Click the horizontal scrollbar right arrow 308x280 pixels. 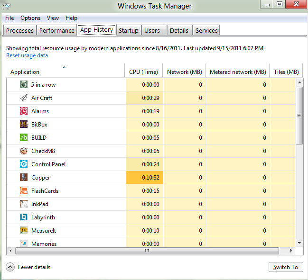(291, 251)
